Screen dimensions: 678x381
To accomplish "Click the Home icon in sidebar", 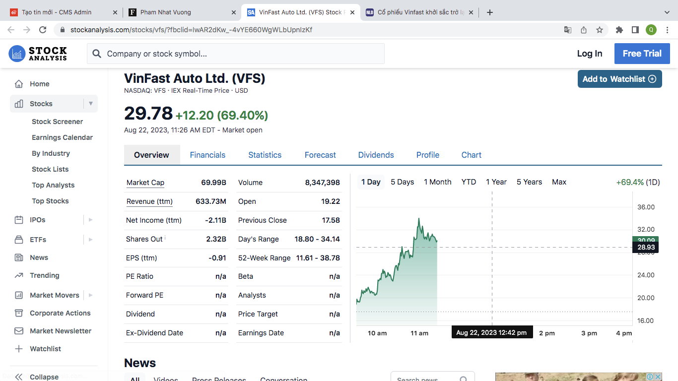I will coord(19,84).
